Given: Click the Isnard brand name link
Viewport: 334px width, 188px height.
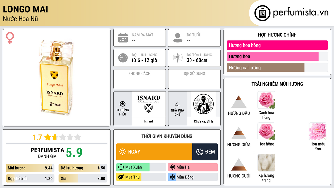Looking at the screenshot, I should coord(148,121).
